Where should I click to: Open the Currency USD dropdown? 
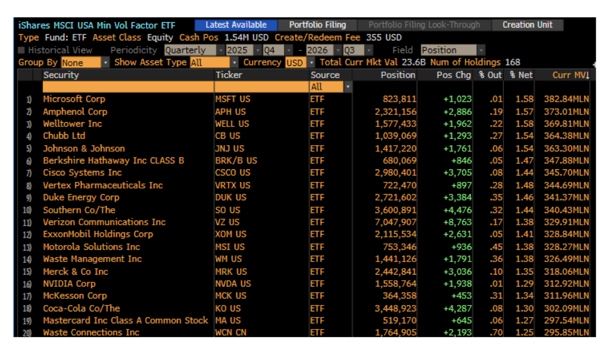point(300,63)
